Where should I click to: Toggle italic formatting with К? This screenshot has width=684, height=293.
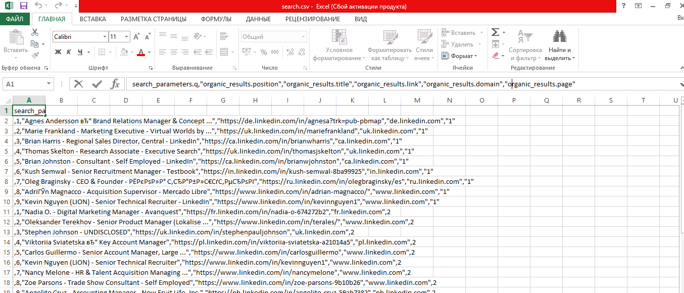click(69, 52)
